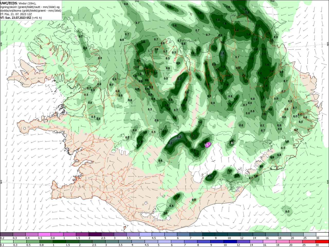Click the bottom-row violet swatch labeled 12
Screen dimensions: 329x247
tap(243, 242)
